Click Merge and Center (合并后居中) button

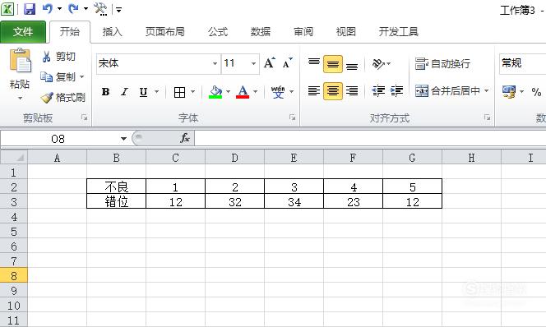tap(448, 91)
